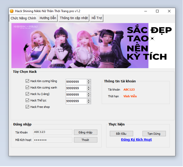Click the app icon in the title bar

pos(12,11)
